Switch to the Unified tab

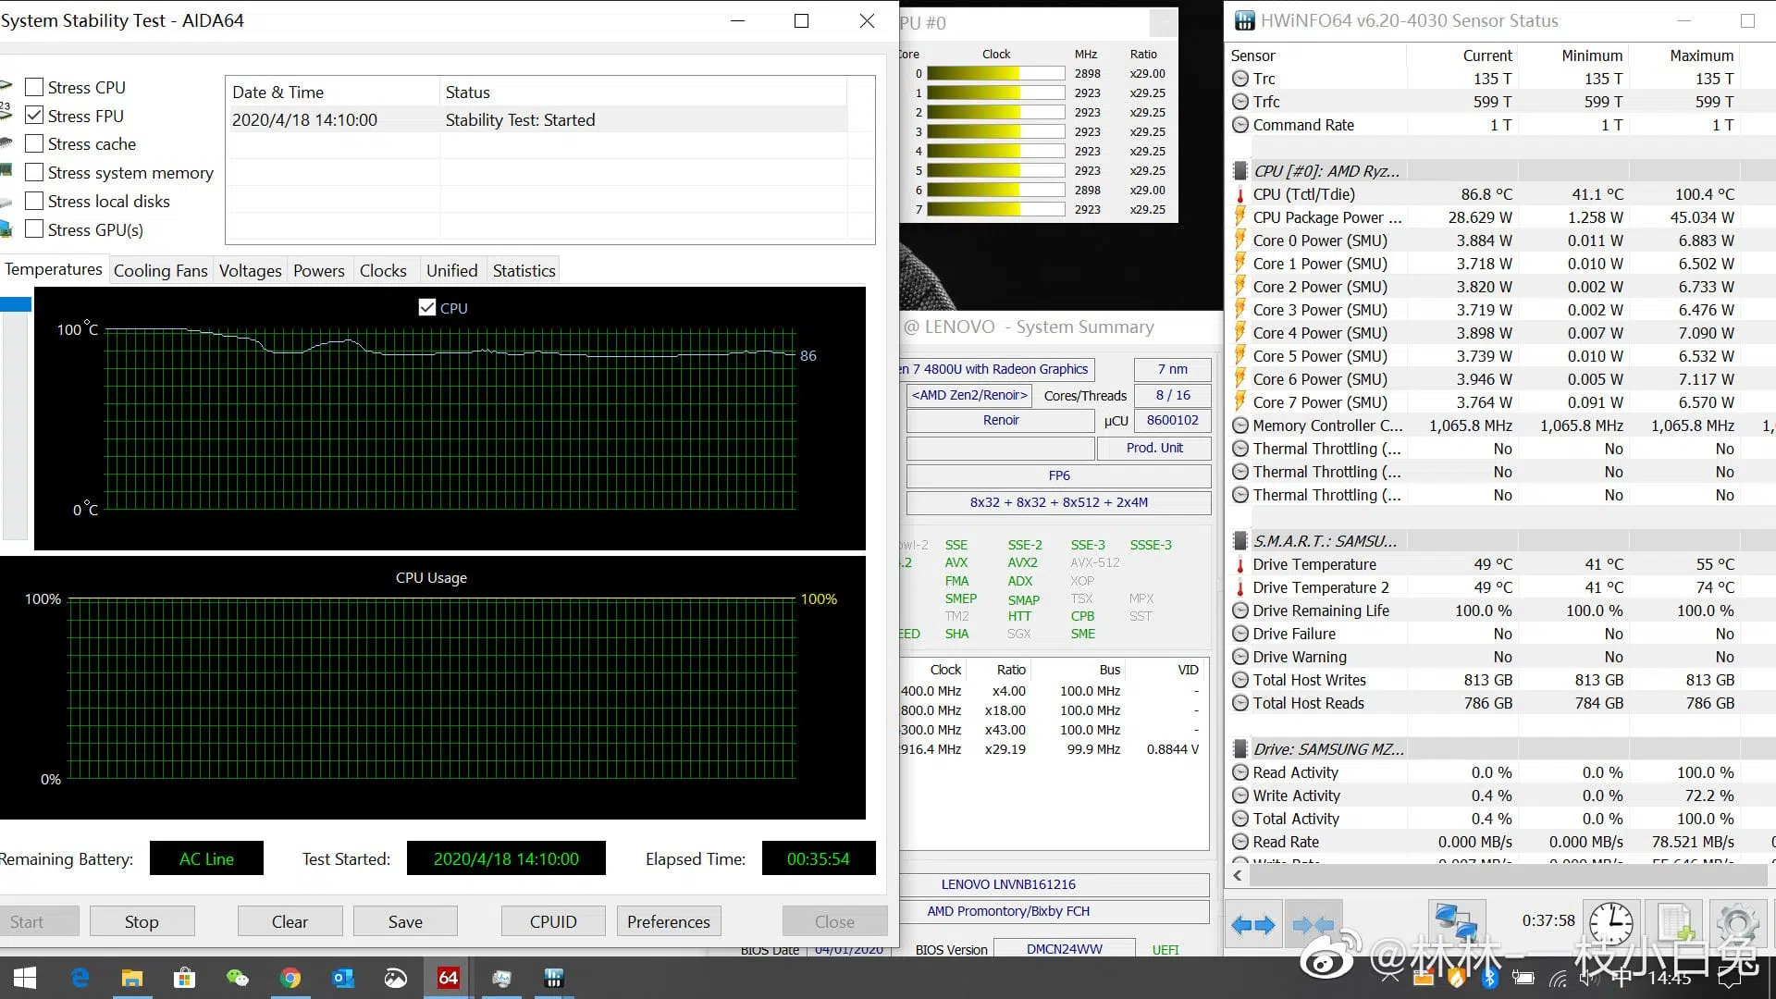451,270
